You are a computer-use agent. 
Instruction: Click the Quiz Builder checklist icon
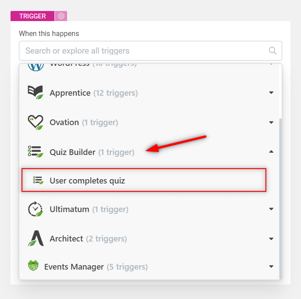pos(36,152)
